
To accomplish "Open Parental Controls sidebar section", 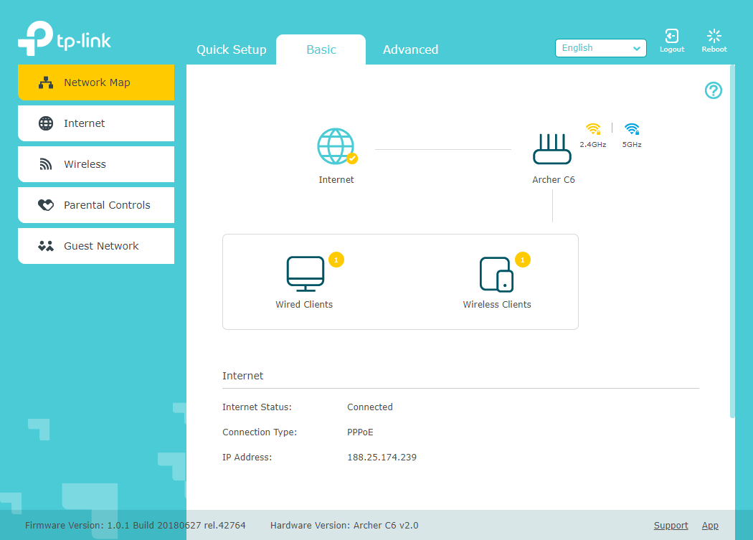I will [x=96, y=205].
